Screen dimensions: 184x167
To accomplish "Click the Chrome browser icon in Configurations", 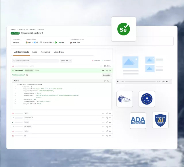I will point(27,42).
